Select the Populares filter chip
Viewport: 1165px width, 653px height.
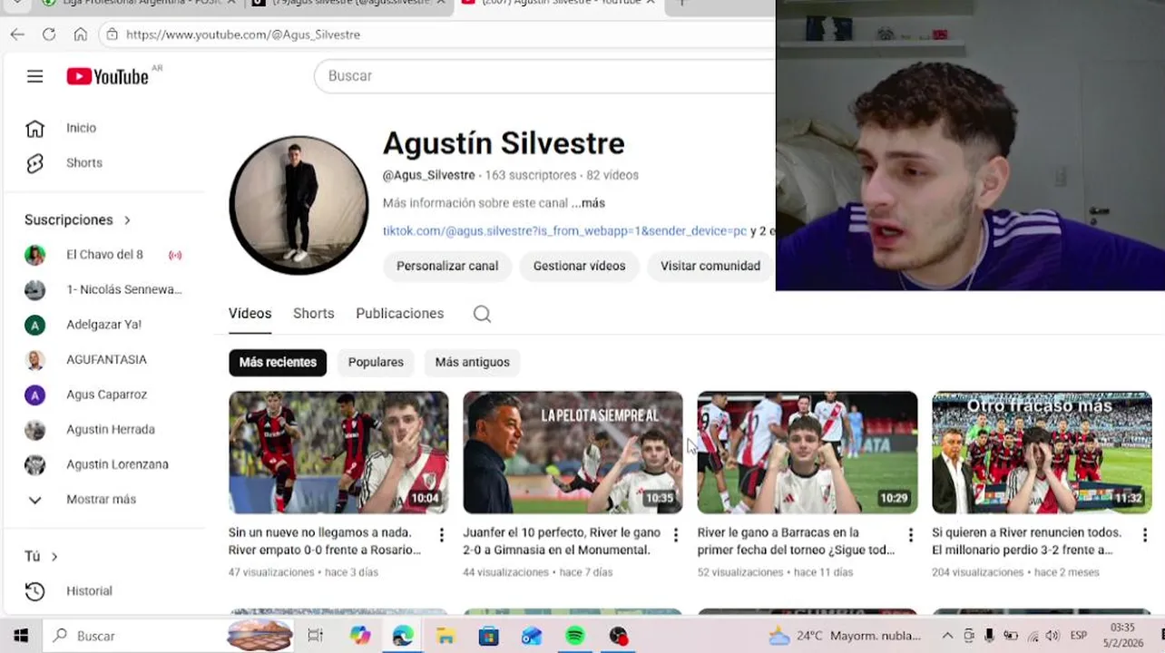tap(376, 362)
